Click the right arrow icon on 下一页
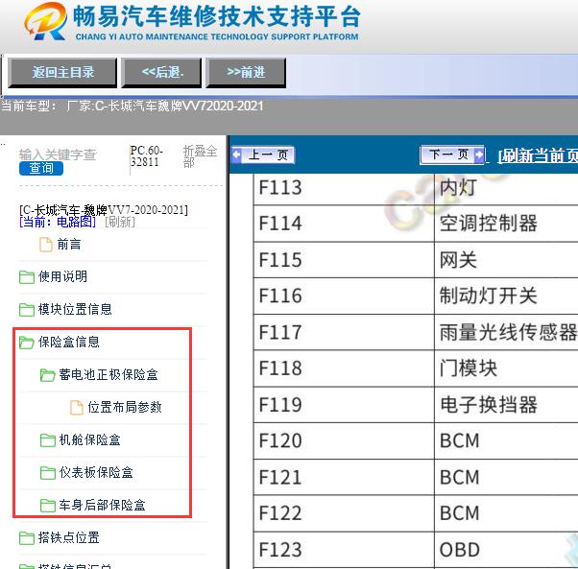 pyautogui.click(x=479, y=154)
